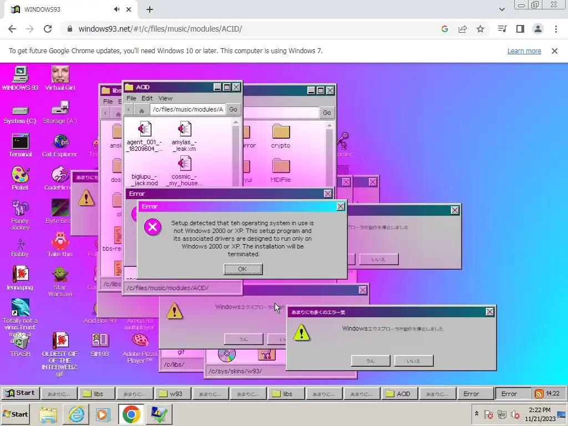Click うん button in front Japanese dialog
Image resolution: width=568 pixels, height=426 pixels.
(x=370, y=361)
